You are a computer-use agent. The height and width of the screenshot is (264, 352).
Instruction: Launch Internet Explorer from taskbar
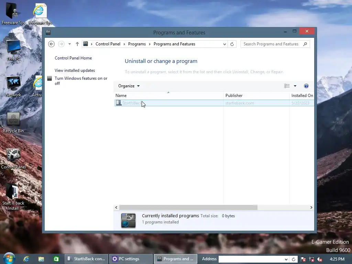click(26, 259)
